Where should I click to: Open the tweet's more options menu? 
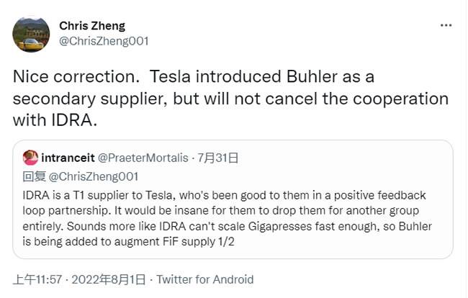tap(446, 25)
